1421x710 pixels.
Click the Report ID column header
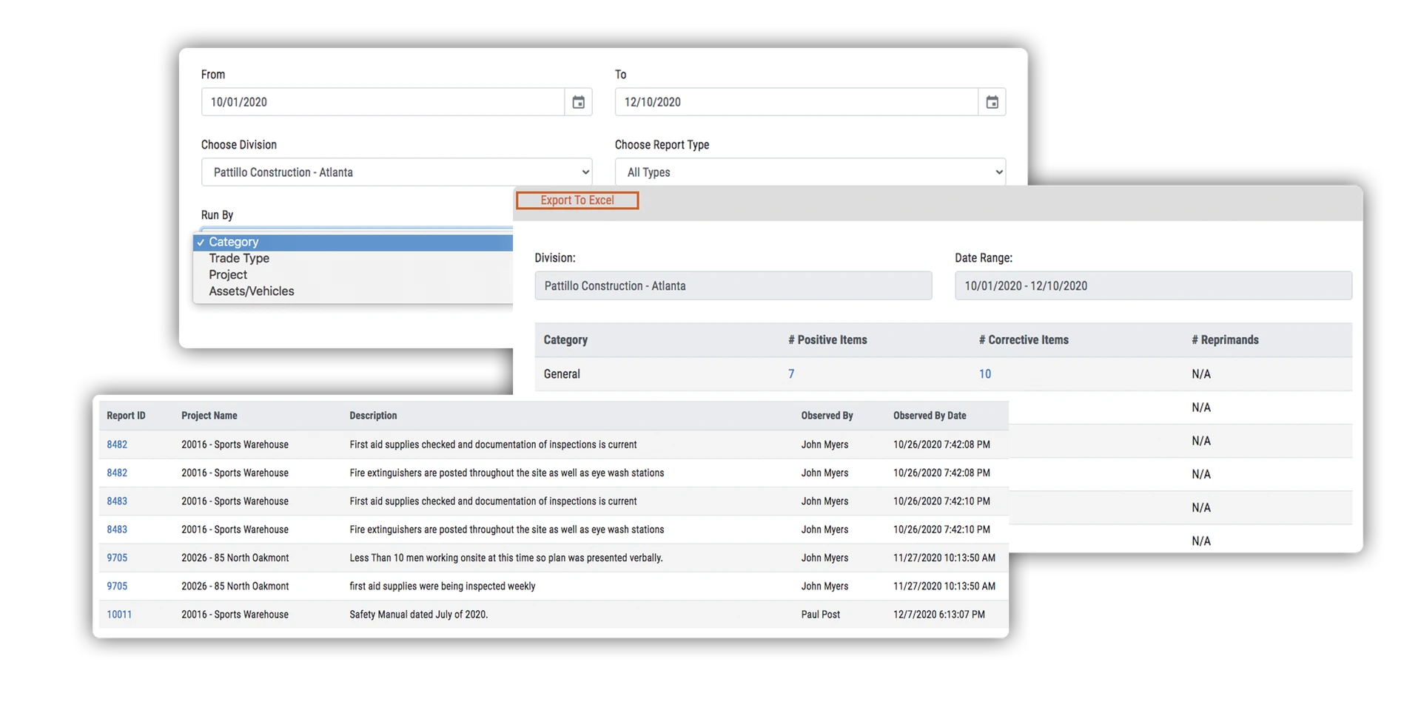click(126, 416)
